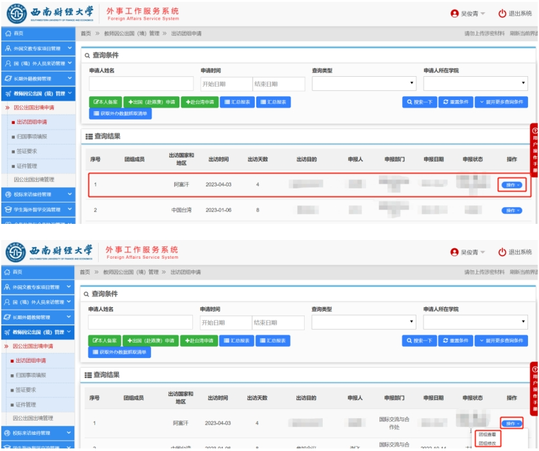Click 申请人姓名 input field in upper screenshot
Viewport: 539px width, 451px height.
[141, 84]
